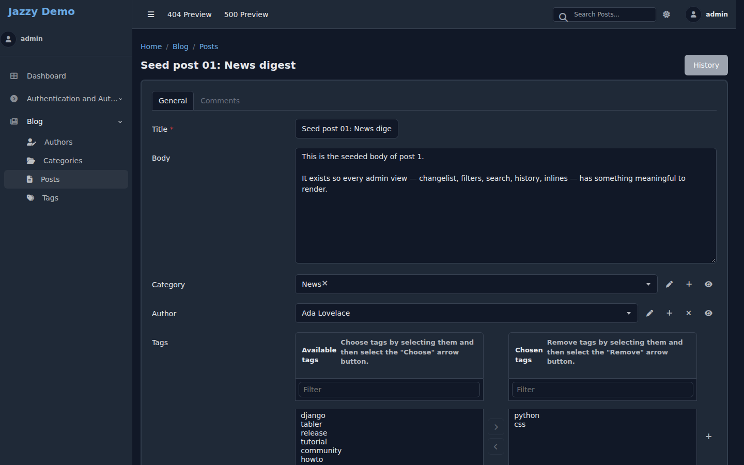Image resolution: width=744 pixels, height=465 pixels.
Task: Click the theme switcher gear icon
Action: (667, 14)
